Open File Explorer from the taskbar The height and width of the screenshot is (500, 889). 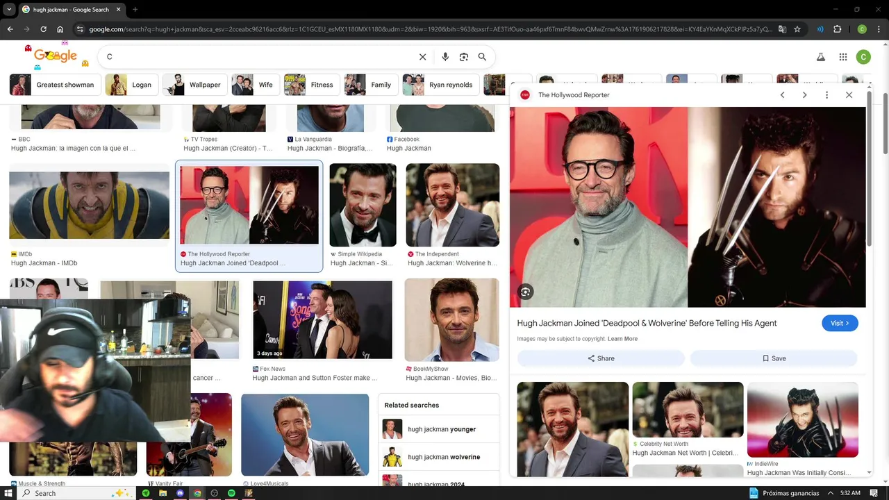pos(163,493)
